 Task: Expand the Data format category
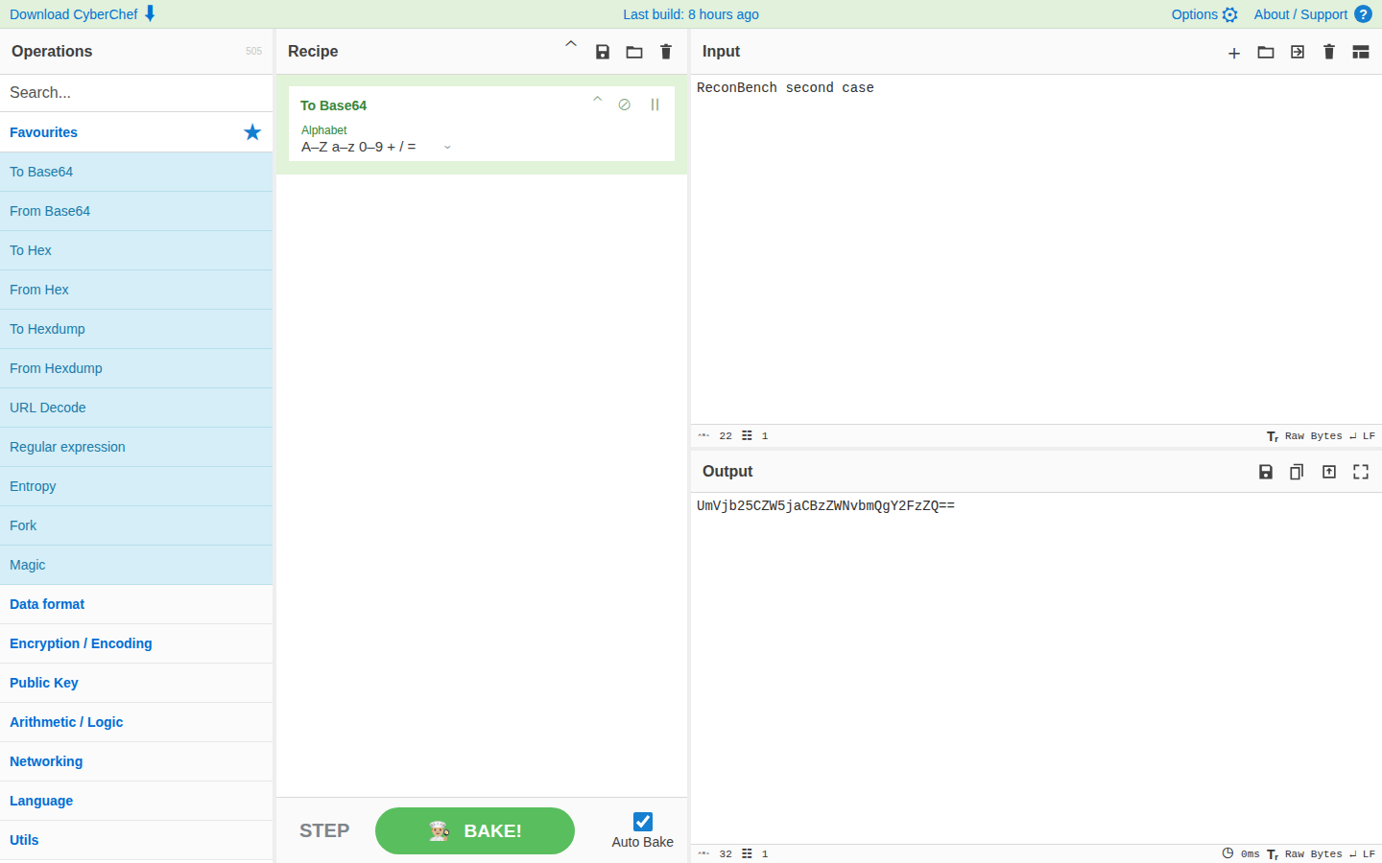click(136, 604)
